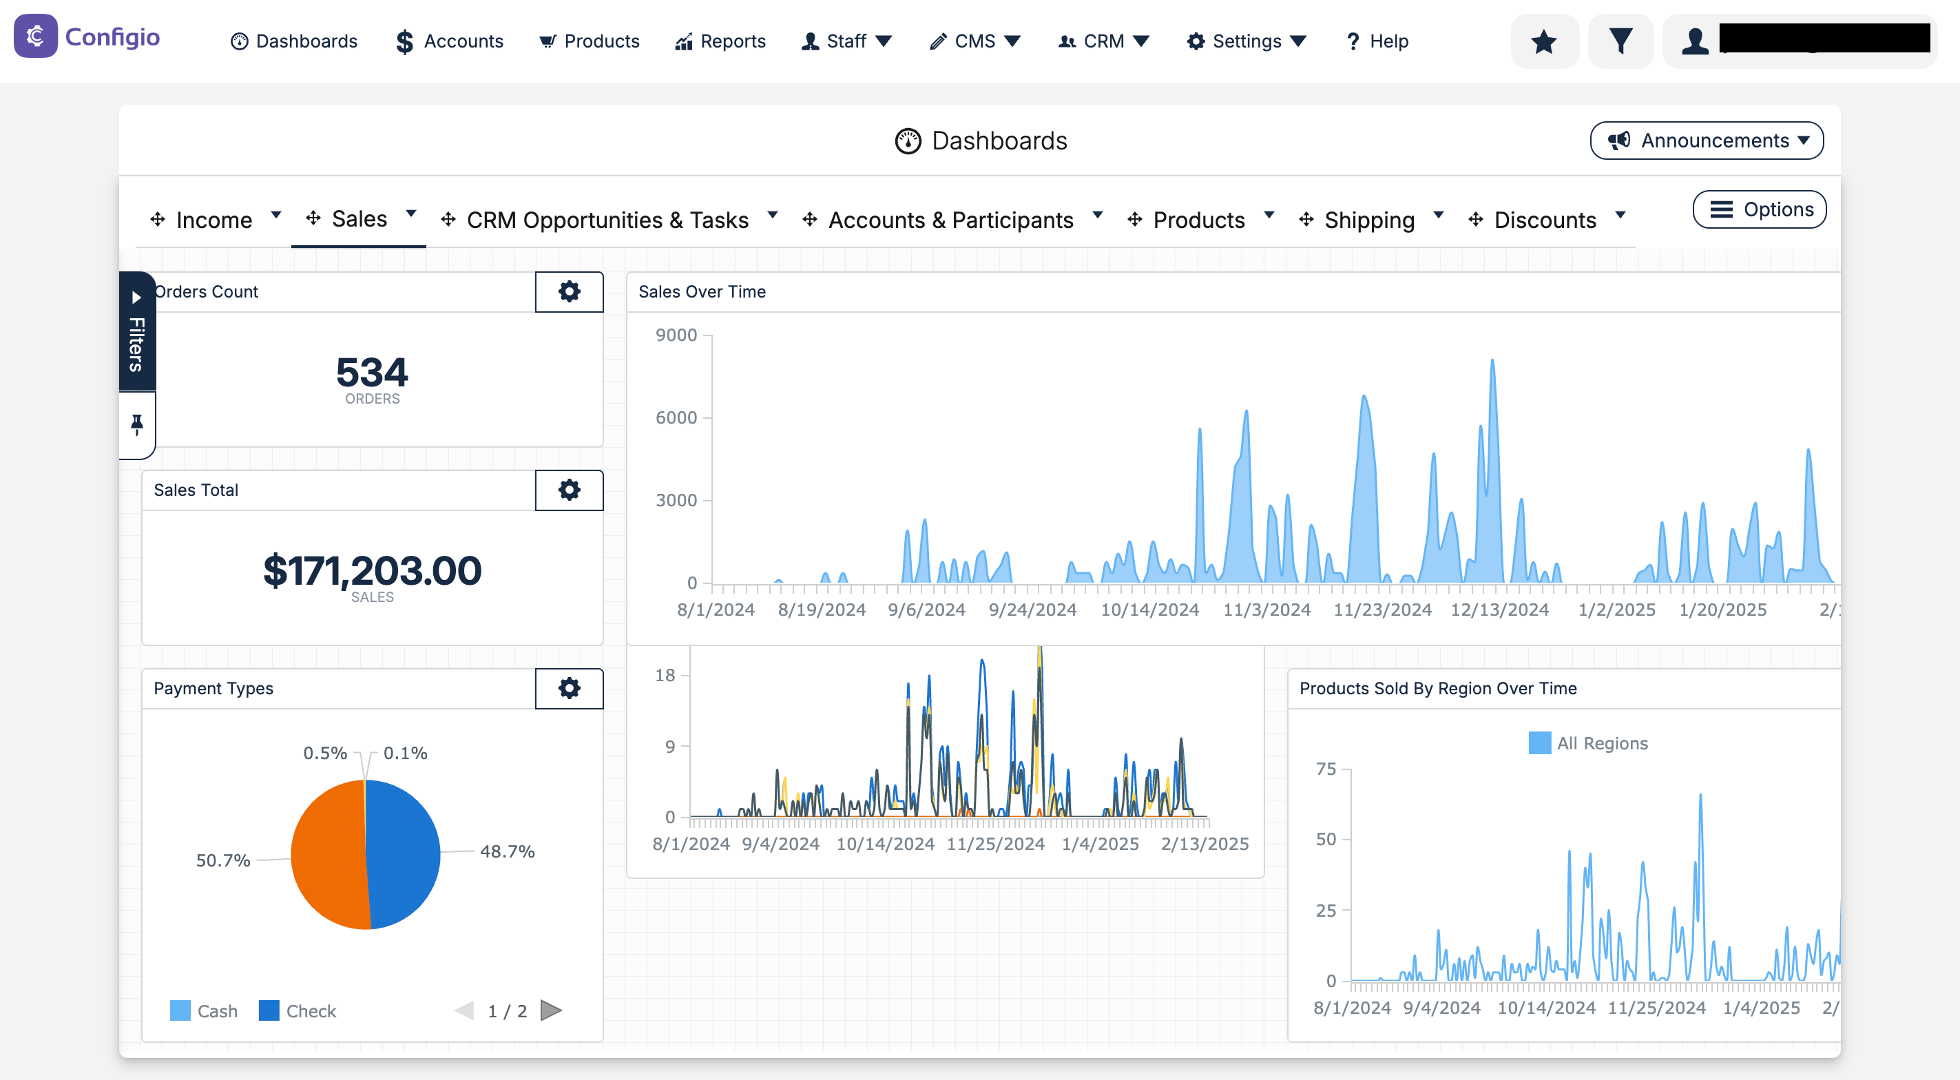Go to Dashboards in top navigation
The image size is (1960, 1080).
click(x=293, y=41)
